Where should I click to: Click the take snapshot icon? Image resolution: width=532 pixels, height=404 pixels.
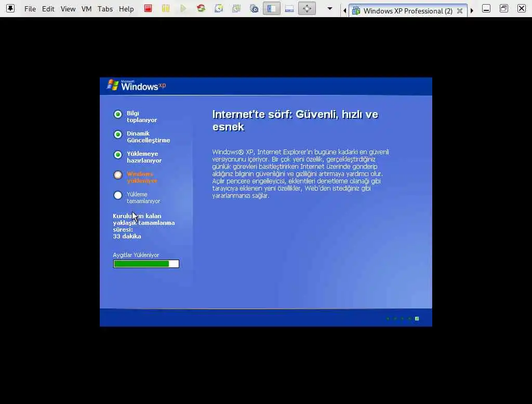point(219,8)
